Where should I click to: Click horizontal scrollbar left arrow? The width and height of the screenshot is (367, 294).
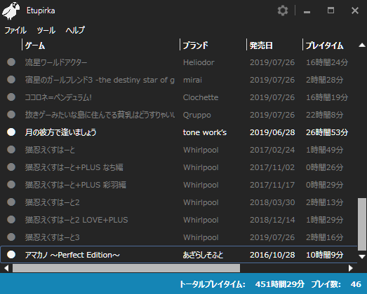6,268
